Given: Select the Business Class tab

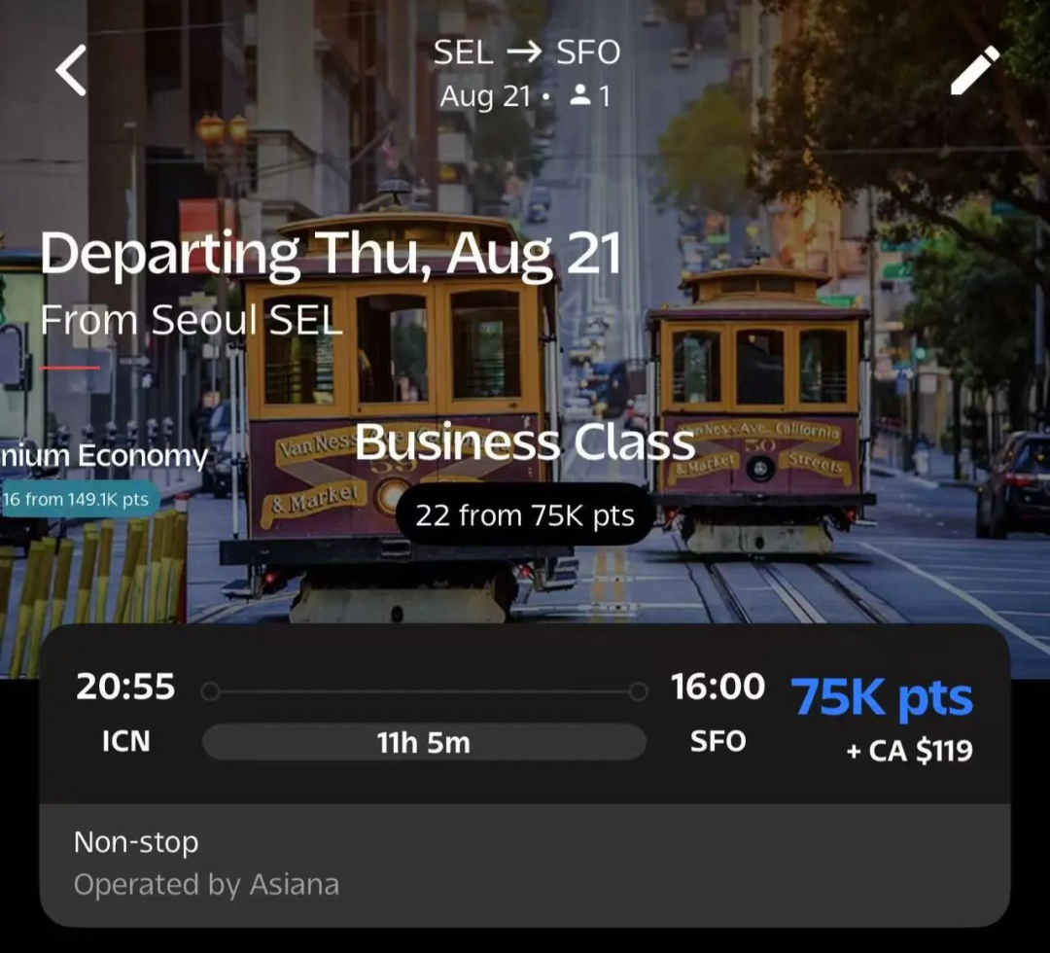Looking at the screenshot, I should click(x=525, y=442).
